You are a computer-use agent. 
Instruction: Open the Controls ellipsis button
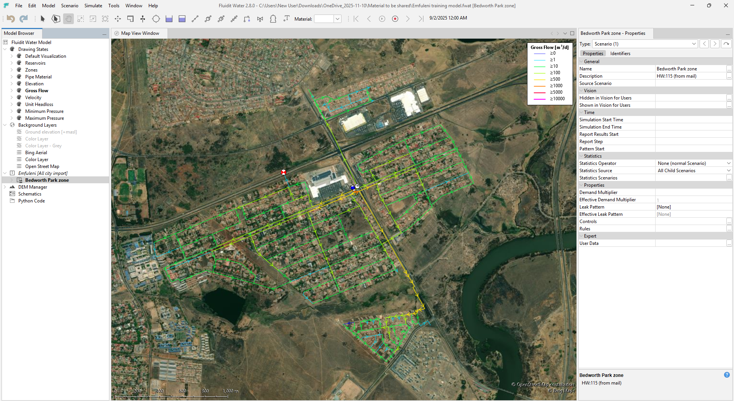coord(729,222)
